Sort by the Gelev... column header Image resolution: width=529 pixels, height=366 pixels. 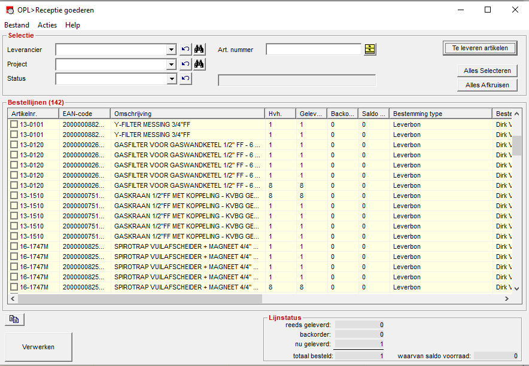click(x=311, y=114)
